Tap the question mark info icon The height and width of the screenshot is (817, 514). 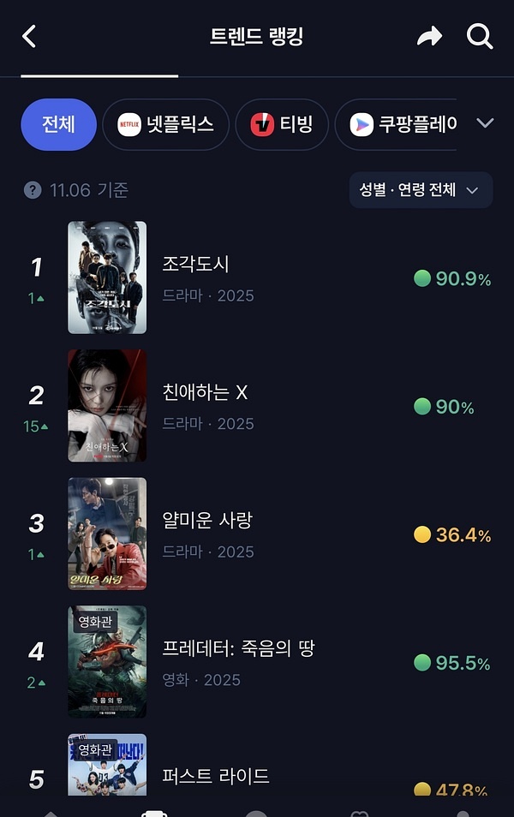(x=33, y=190)
